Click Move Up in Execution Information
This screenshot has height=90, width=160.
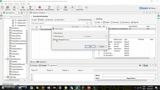(49, 20)
